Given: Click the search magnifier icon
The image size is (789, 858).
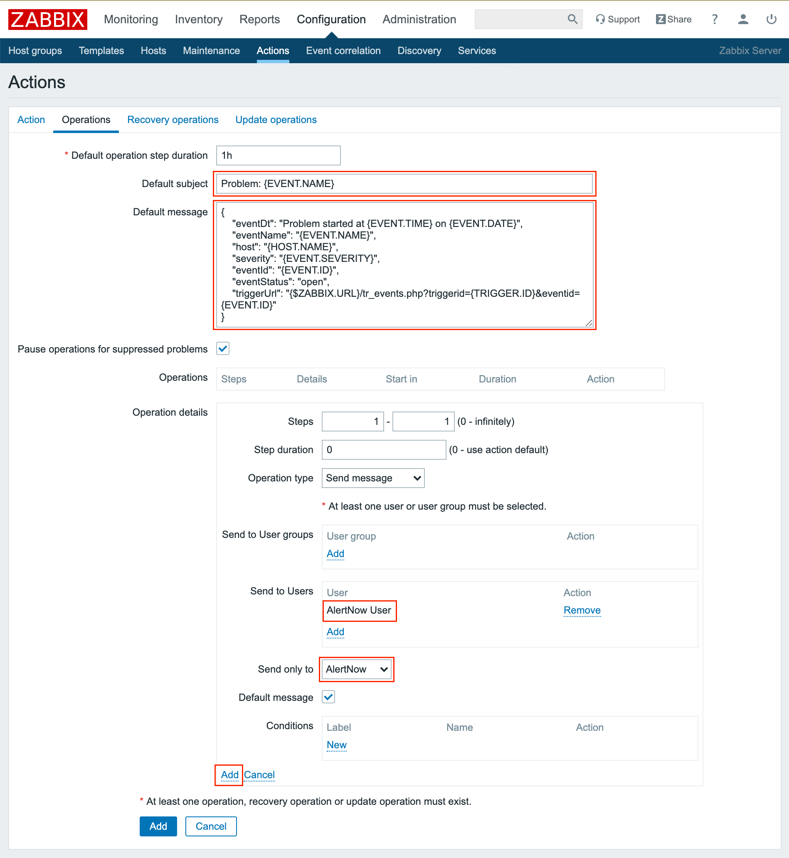Looking at the screenshot, I should 572,19.
